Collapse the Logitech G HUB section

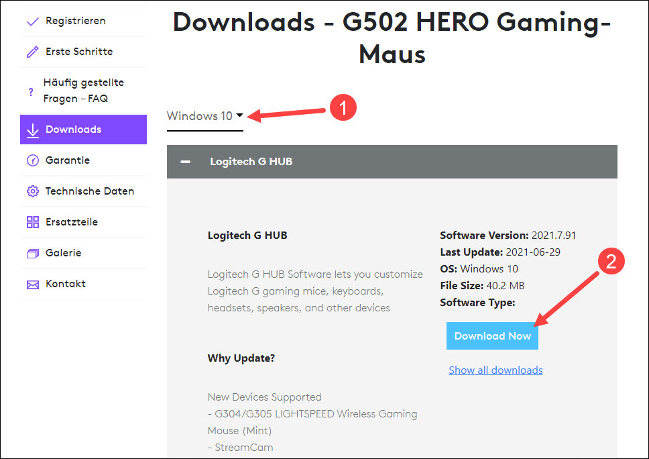click(x=185, y=161)
